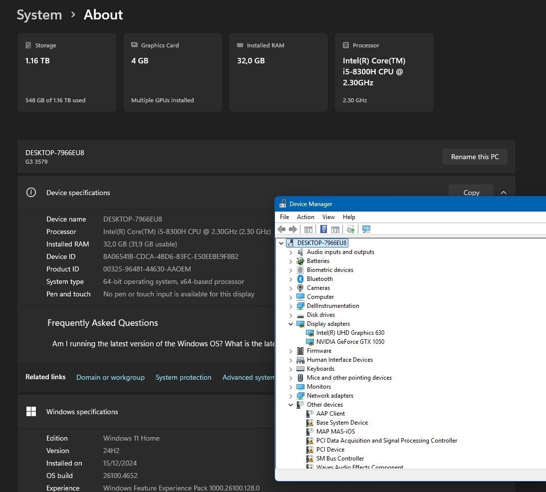Open Help from the blue question-mark toolbar icon
The width and height of the screenshot is (546, 492).
click(x=323, y=229)
